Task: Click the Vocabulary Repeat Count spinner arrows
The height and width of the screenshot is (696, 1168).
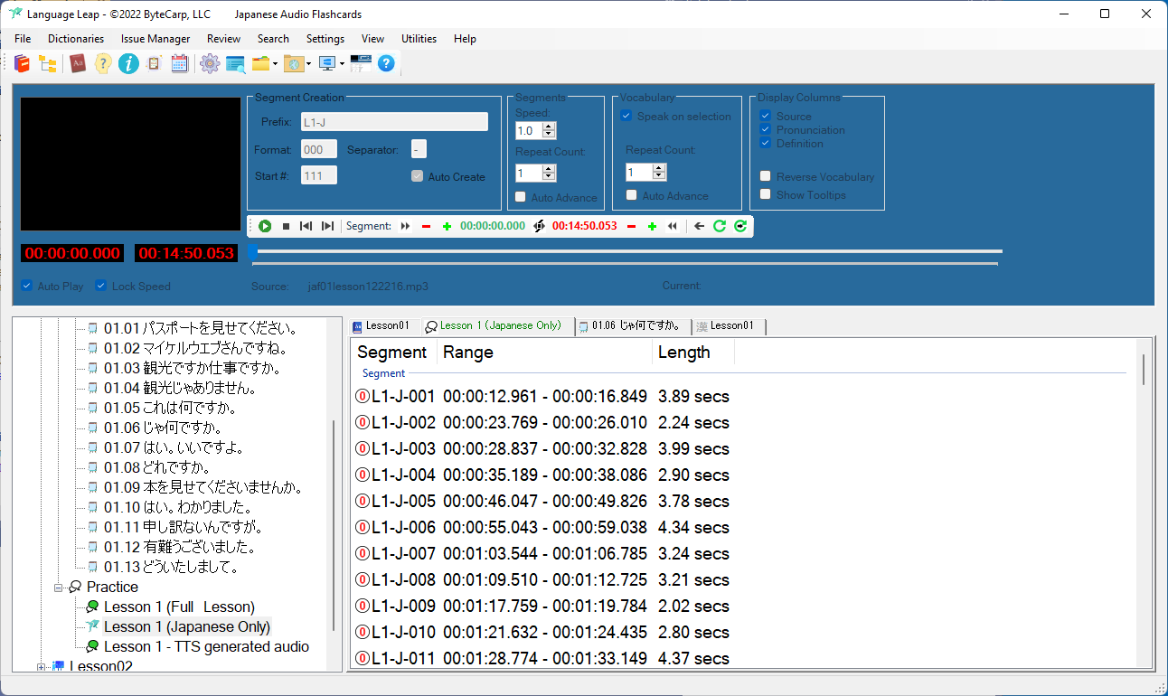Action: 659,172
